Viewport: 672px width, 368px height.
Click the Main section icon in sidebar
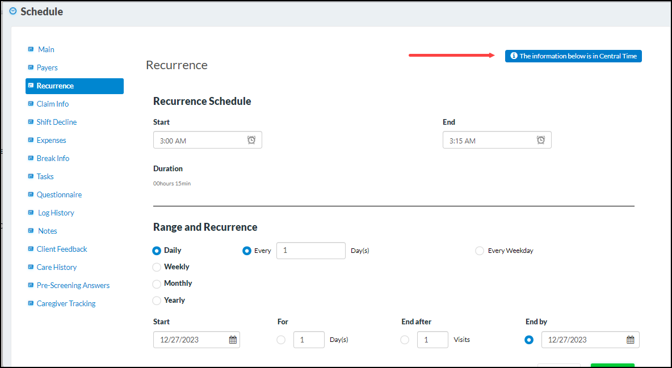pyautogui.click(x=30, y=49)
